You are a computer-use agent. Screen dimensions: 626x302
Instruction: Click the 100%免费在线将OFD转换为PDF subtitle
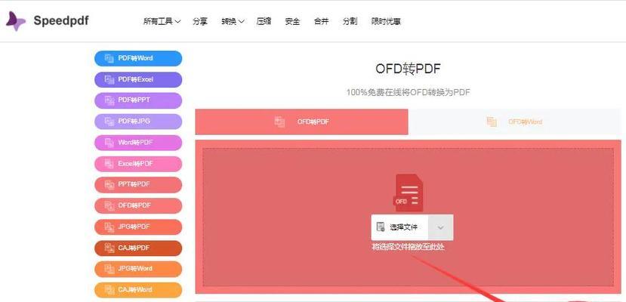(408, 93)
